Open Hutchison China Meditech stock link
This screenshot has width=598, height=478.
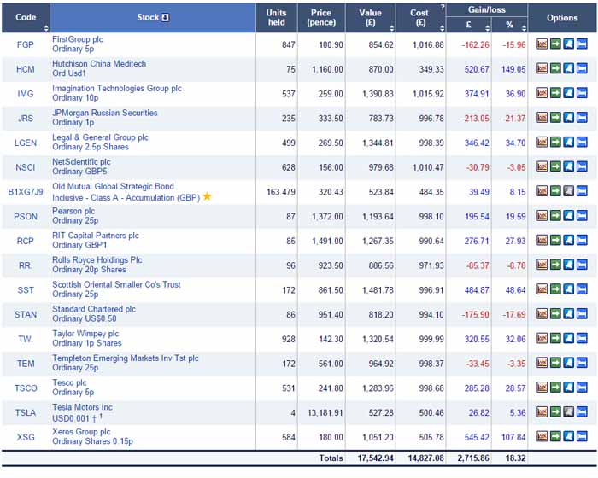[x=99, y=64]
